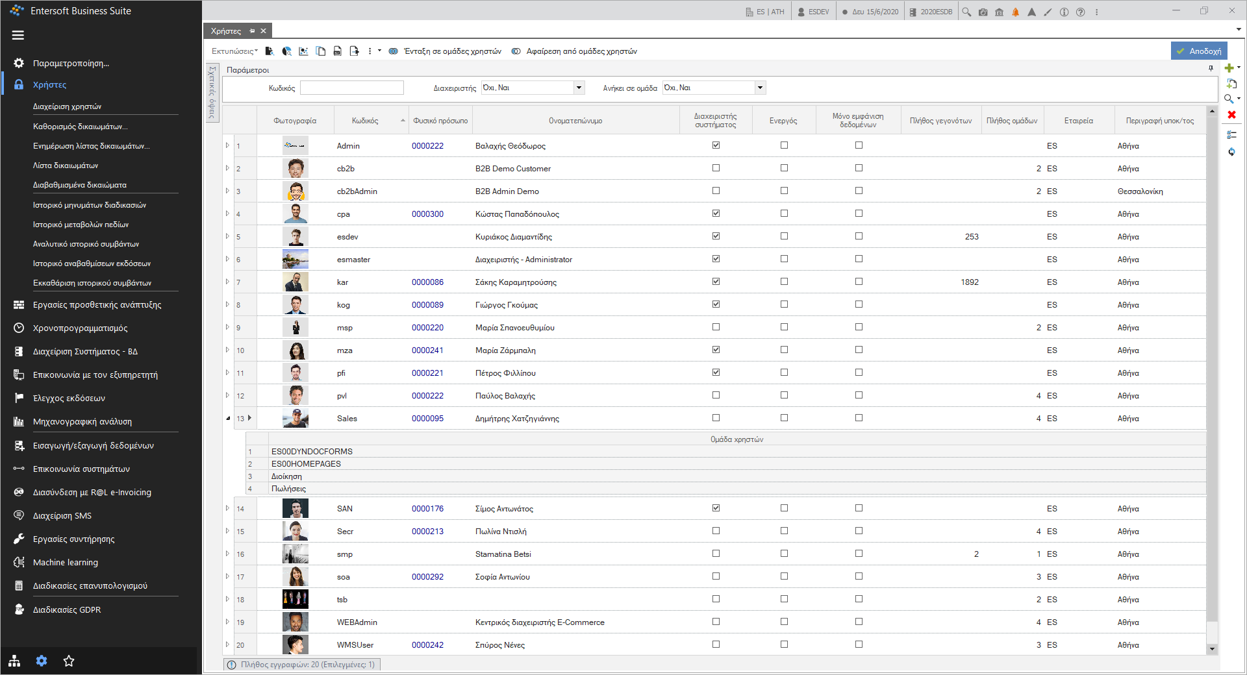Collapse the expanded Sales user row
The image size is (1247, 675).
(x=228, y=419)
